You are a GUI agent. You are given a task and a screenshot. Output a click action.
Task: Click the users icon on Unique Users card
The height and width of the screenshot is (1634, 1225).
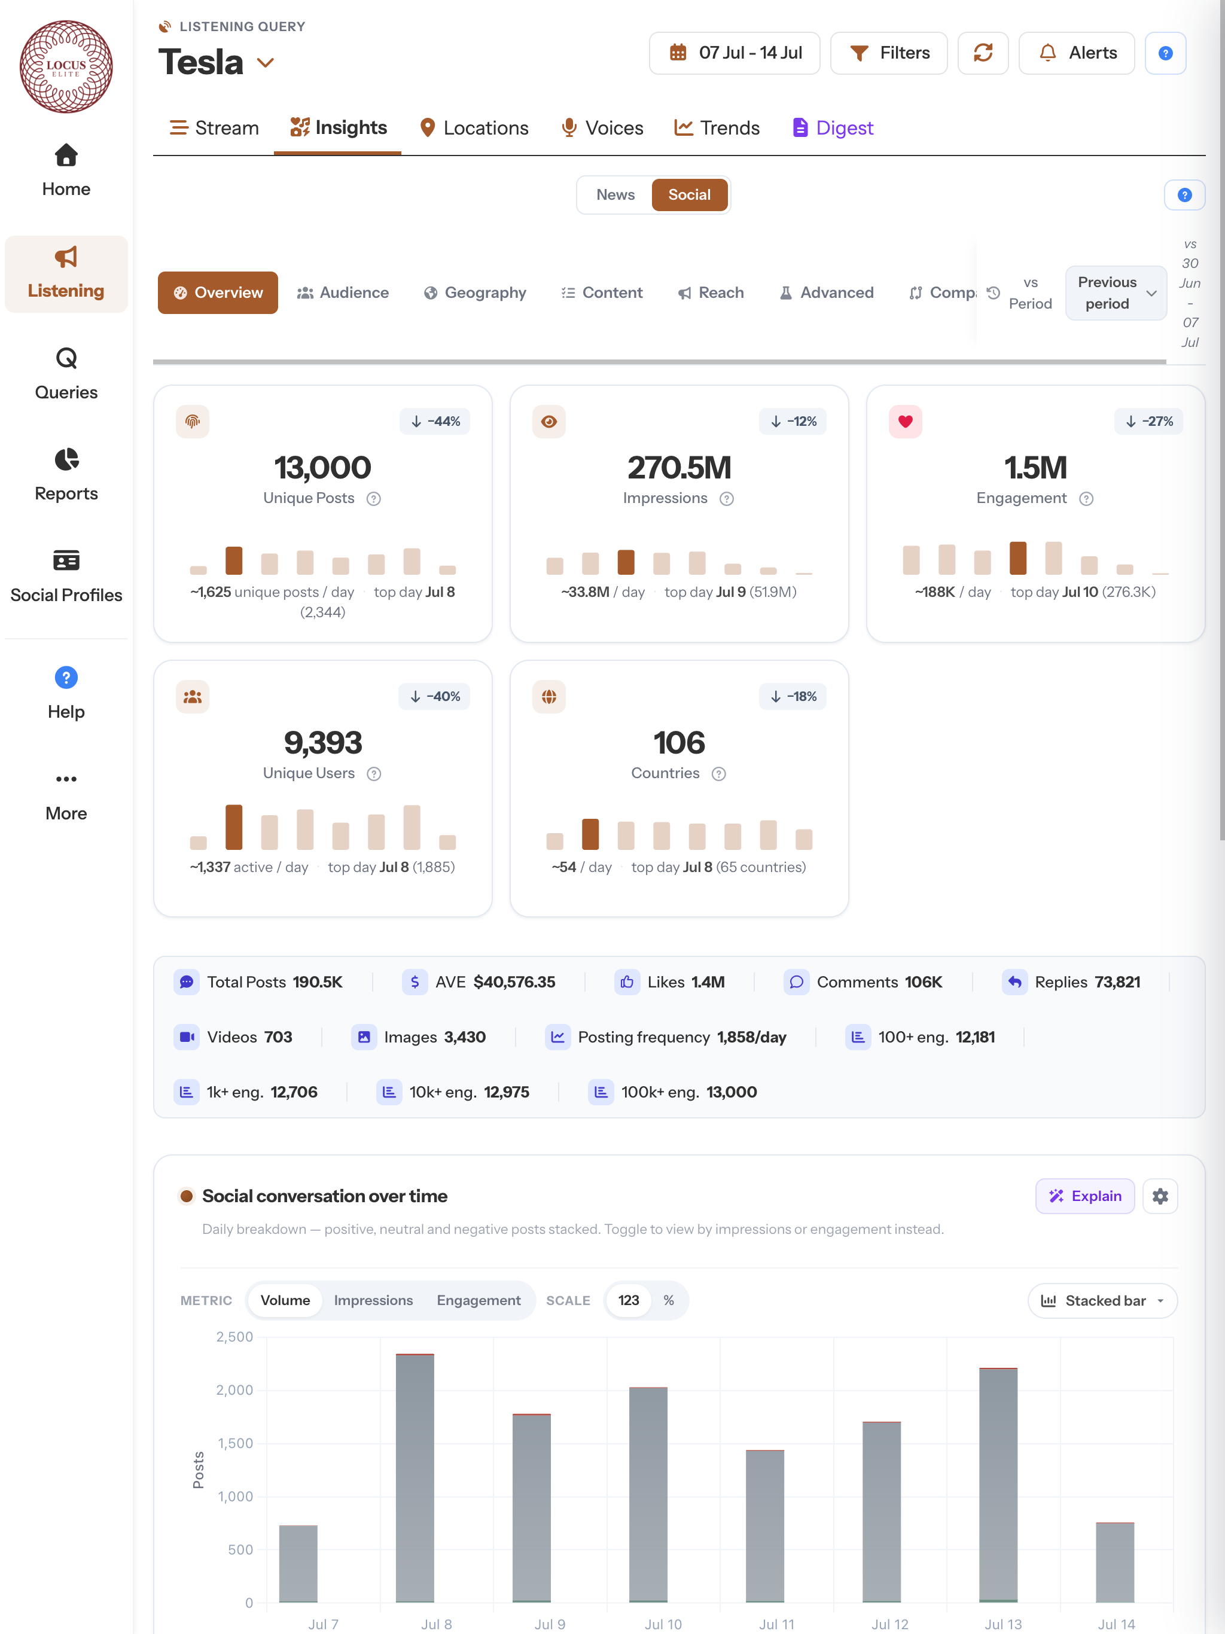coord(192,696)
